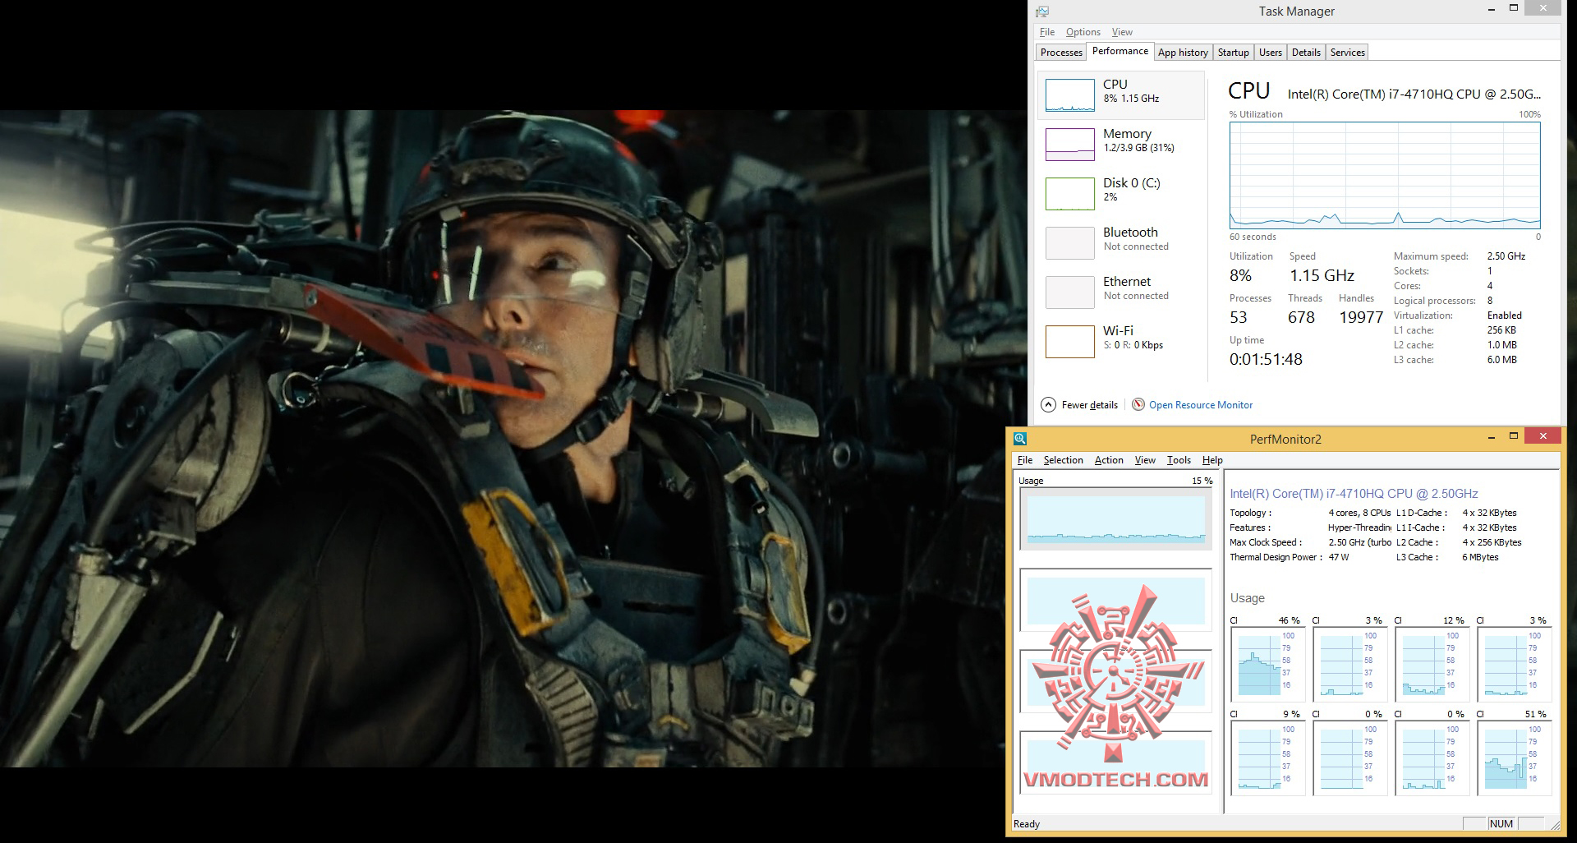Open the Options menu in Task Manager
1577x843 pixels.
click(x=1083, y=32)
